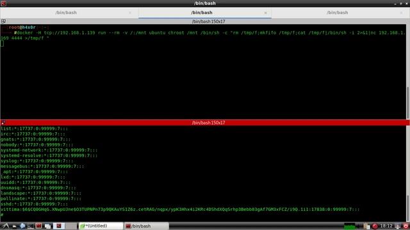Switch to the first /bin/bash tab
Image resolution: width=410 pixels, height=230 pixels.
(66, 13)
